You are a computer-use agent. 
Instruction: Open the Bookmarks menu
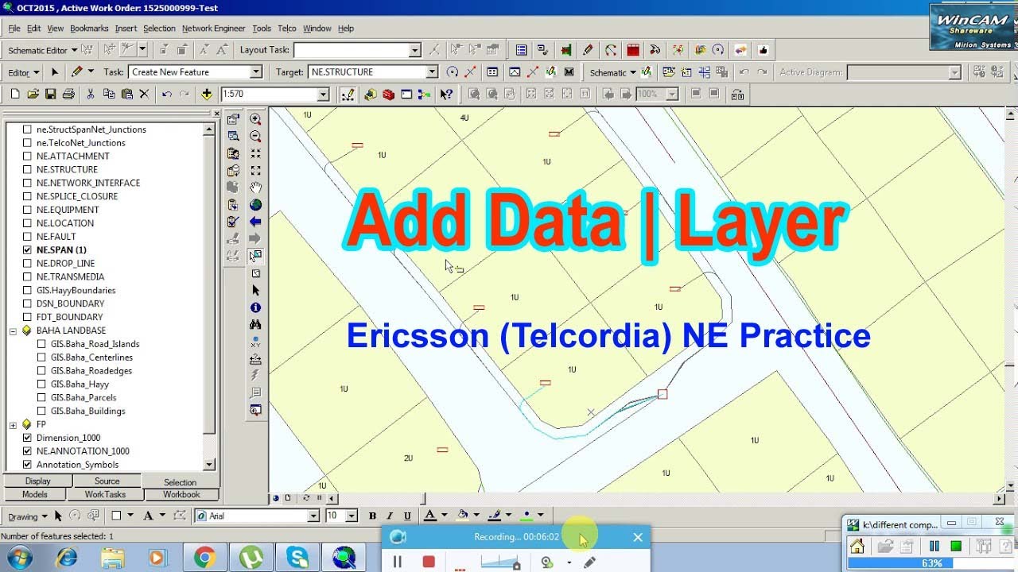tap(89, 28)
